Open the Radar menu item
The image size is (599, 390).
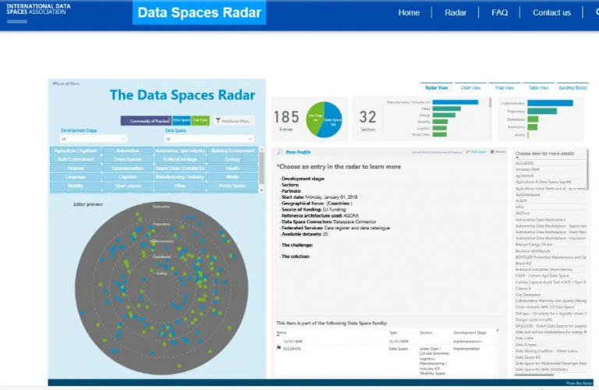(455, 12)
